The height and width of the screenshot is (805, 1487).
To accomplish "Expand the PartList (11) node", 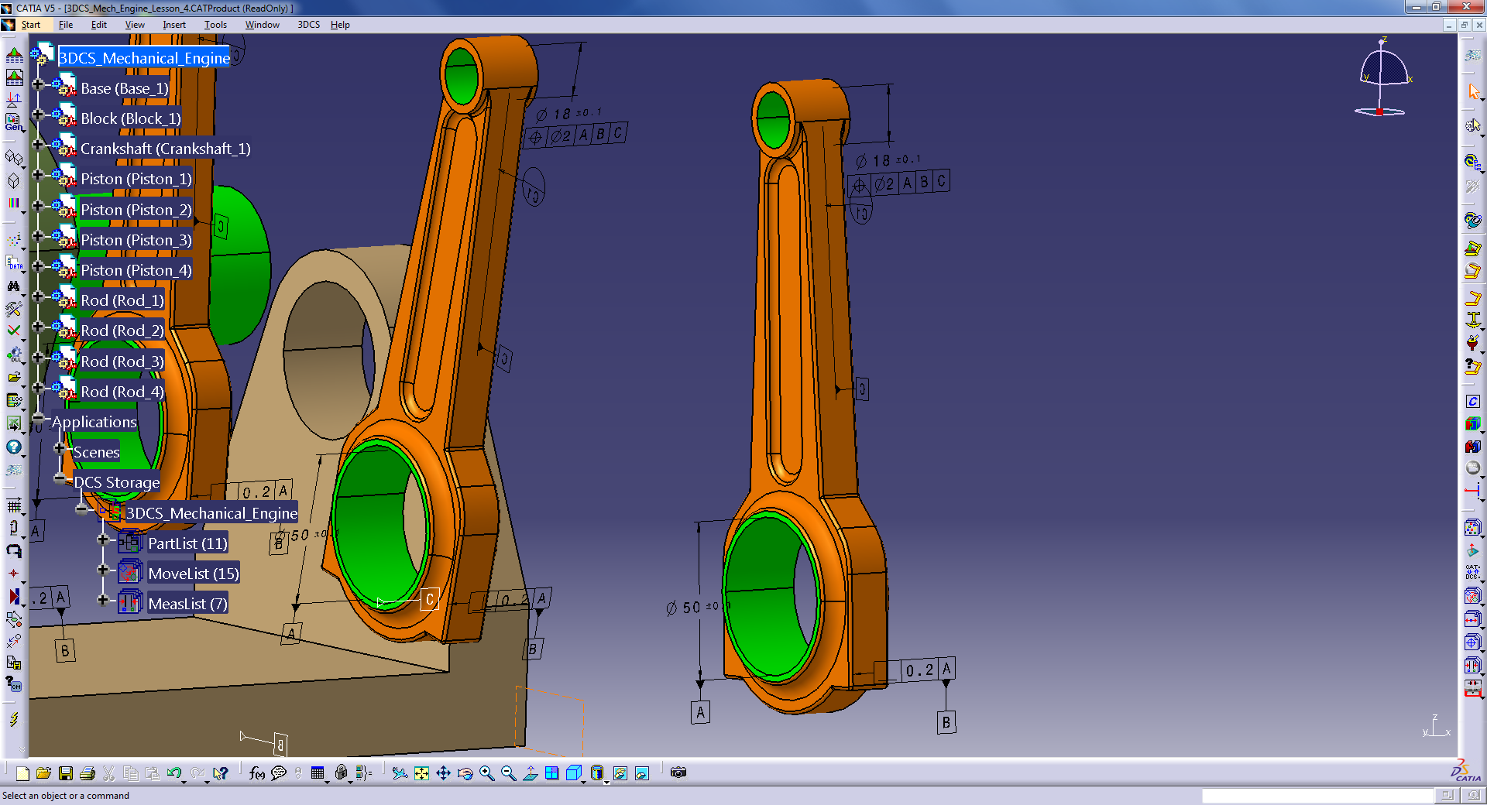I will 102,540.
